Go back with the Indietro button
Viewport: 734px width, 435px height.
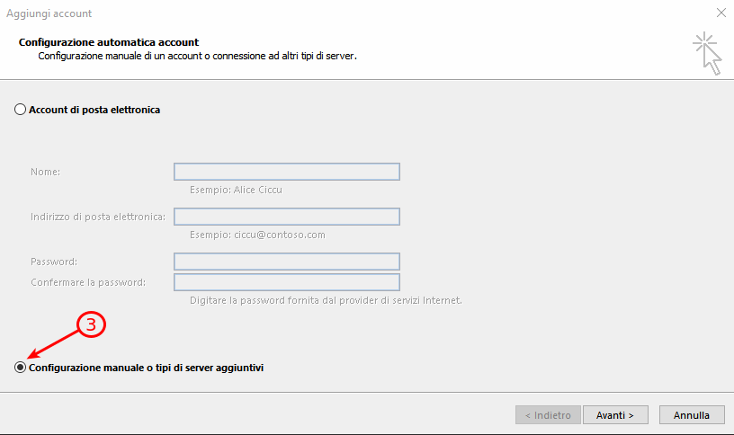click(x=548, y=415)
